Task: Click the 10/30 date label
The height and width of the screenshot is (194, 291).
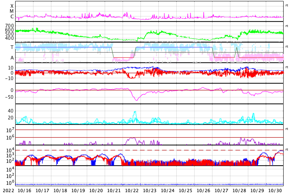Action: (x=275, y=190)
